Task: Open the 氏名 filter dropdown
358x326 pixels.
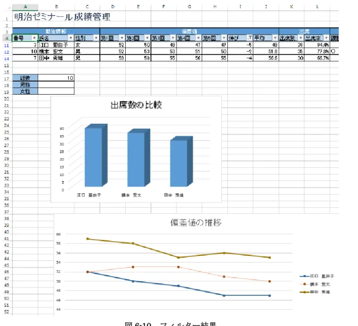Action: 71,38
